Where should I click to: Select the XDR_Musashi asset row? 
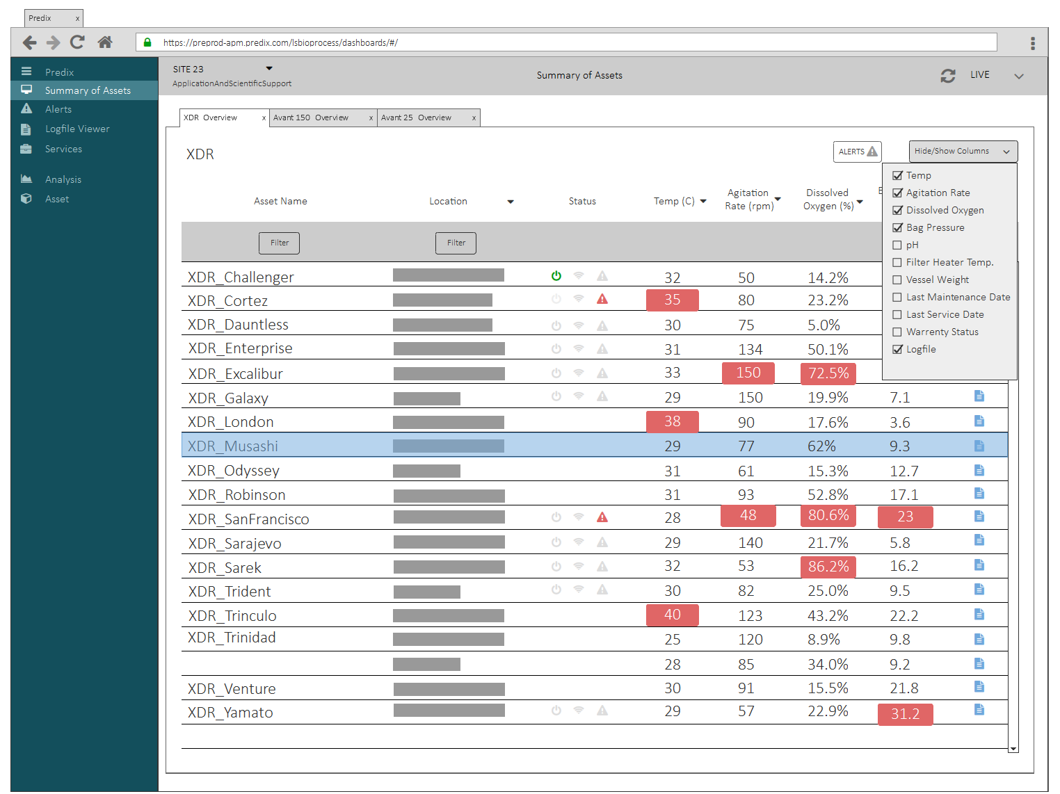595,445
